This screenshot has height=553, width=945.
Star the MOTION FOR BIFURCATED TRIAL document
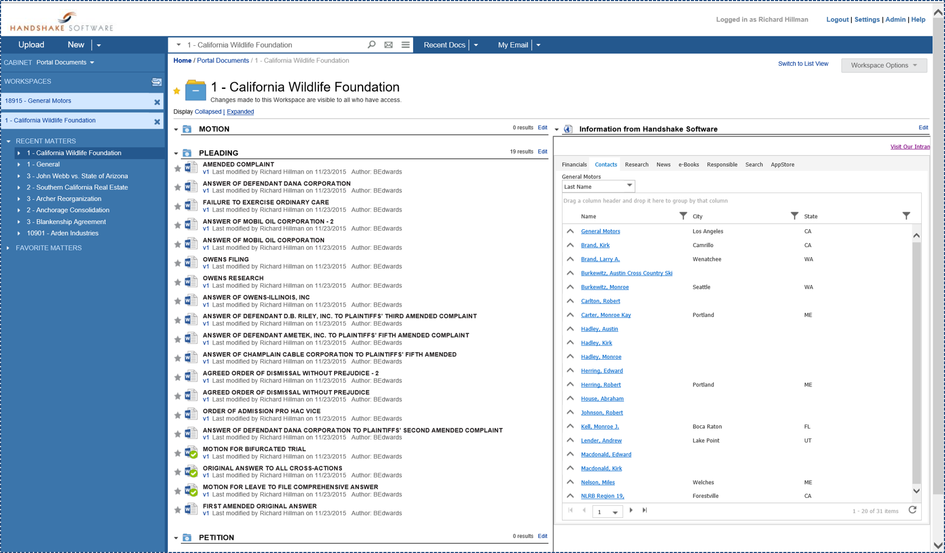click(177, 453)
